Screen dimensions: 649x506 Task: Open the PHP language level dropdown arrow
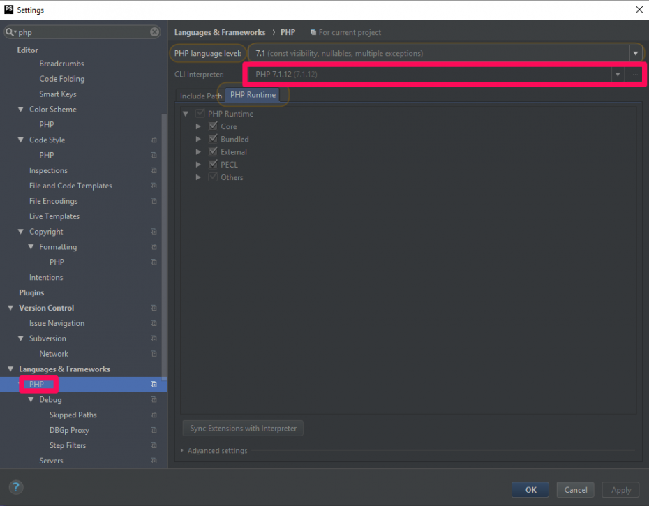coord(635,53)
